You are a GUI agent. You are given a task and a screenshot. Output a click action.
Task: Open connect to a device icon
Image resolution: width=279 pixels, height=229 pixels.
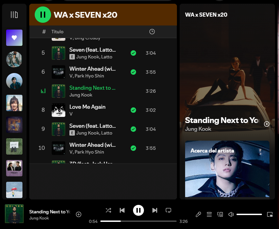[x=220, y=214]
